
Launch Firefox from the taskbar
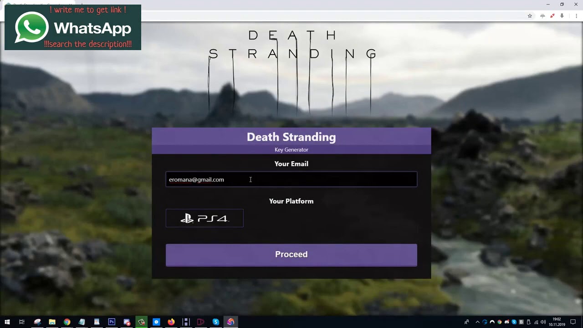pyautogui.click(x=171, y=322)
